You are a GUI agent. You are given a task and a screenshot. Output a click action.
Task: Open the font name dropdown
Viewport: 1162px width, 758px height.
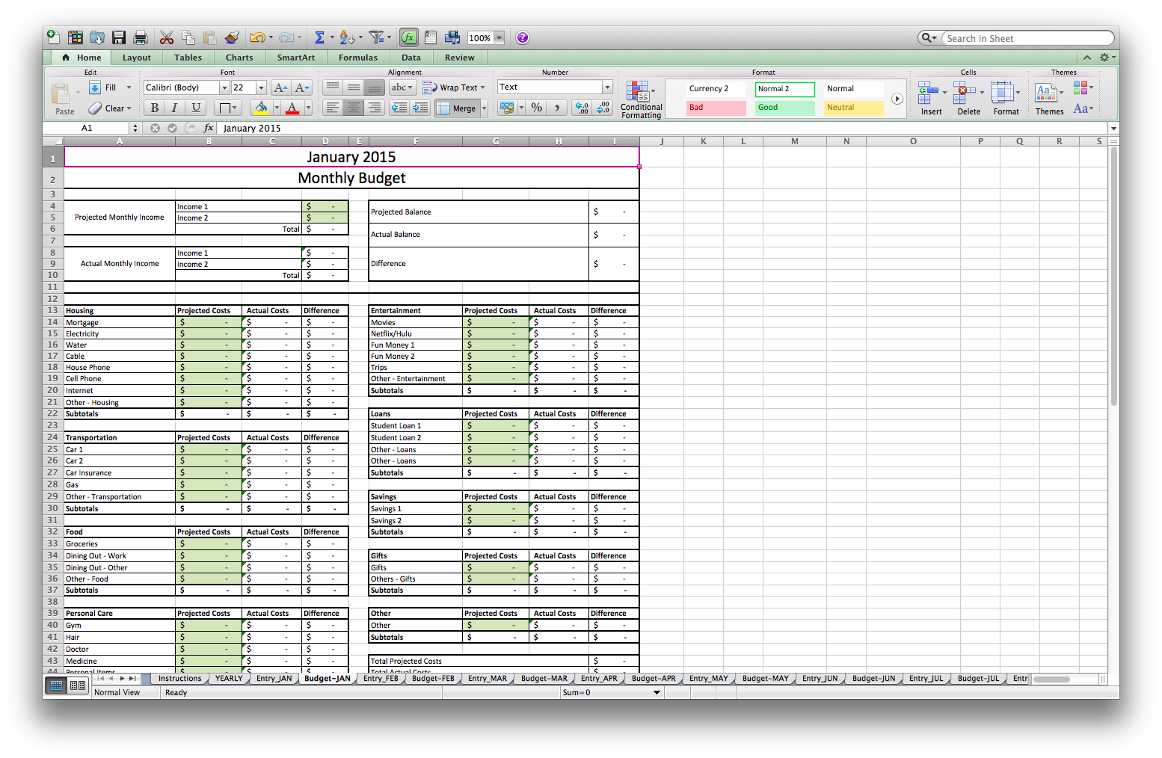pos(224,87)
